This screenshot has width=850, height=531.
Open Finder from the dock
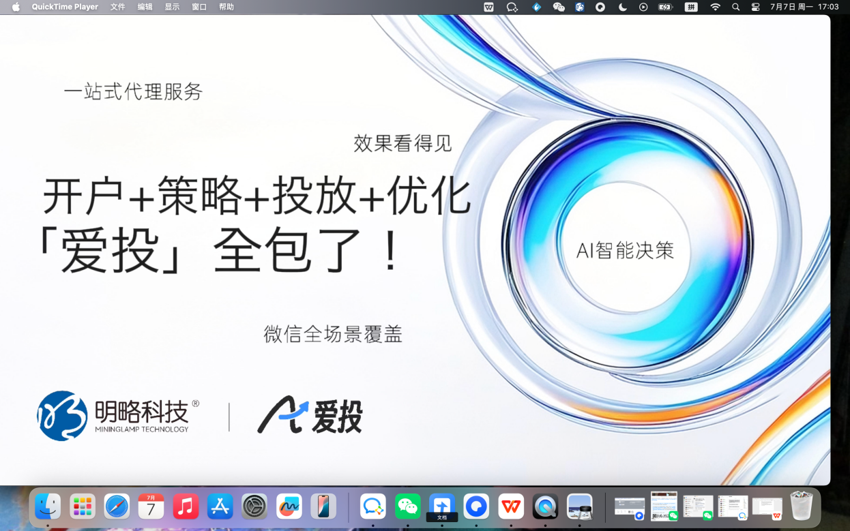coord(48,506)
